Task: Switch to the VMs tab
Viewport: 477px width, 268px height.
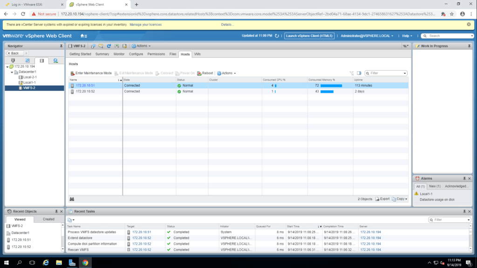Action: tap(198, 54)
